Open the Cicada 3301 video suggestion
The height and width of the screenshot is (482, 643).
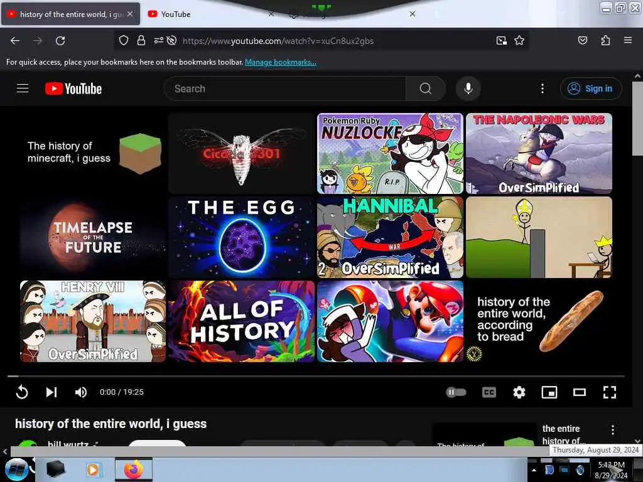(x=241, y=153)
